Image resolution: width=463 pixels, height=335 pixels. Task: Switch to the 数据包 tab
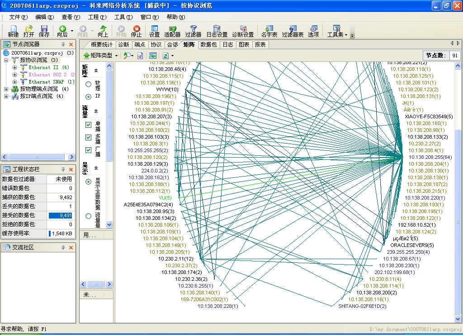tap(208, 45)
